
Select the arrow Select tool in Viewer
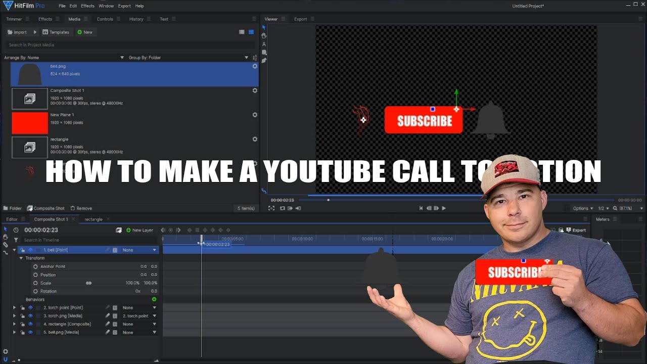264,27
